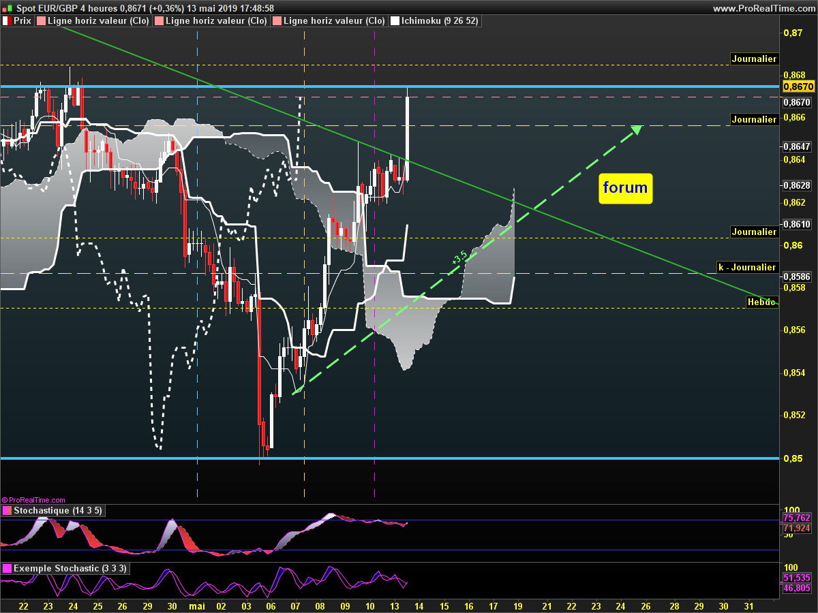Click the candlestick icon before Spot EUR/GBP title

[x=7, y=8]
